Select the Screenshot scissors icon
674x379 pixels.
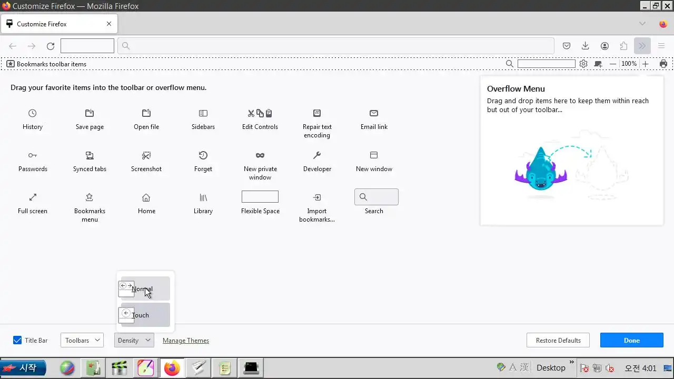(x=146, y=155)
